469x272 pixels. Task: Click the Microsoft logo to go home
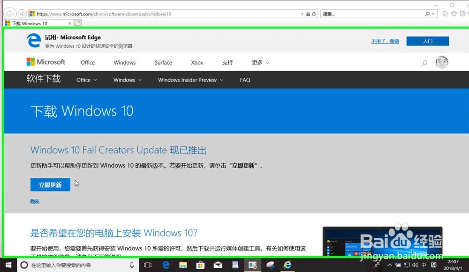click(46, 62)
